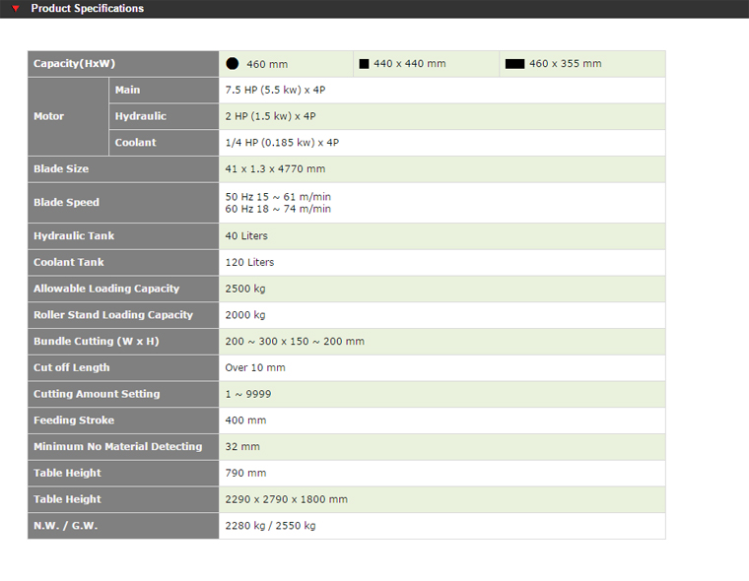Click the Blade Size row label
The width and height of the screenshot is (749, 581).
pos(61,168)
